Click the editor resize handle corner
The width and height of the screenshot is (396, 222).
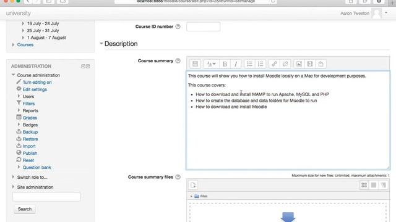click(x=388, y=167)
